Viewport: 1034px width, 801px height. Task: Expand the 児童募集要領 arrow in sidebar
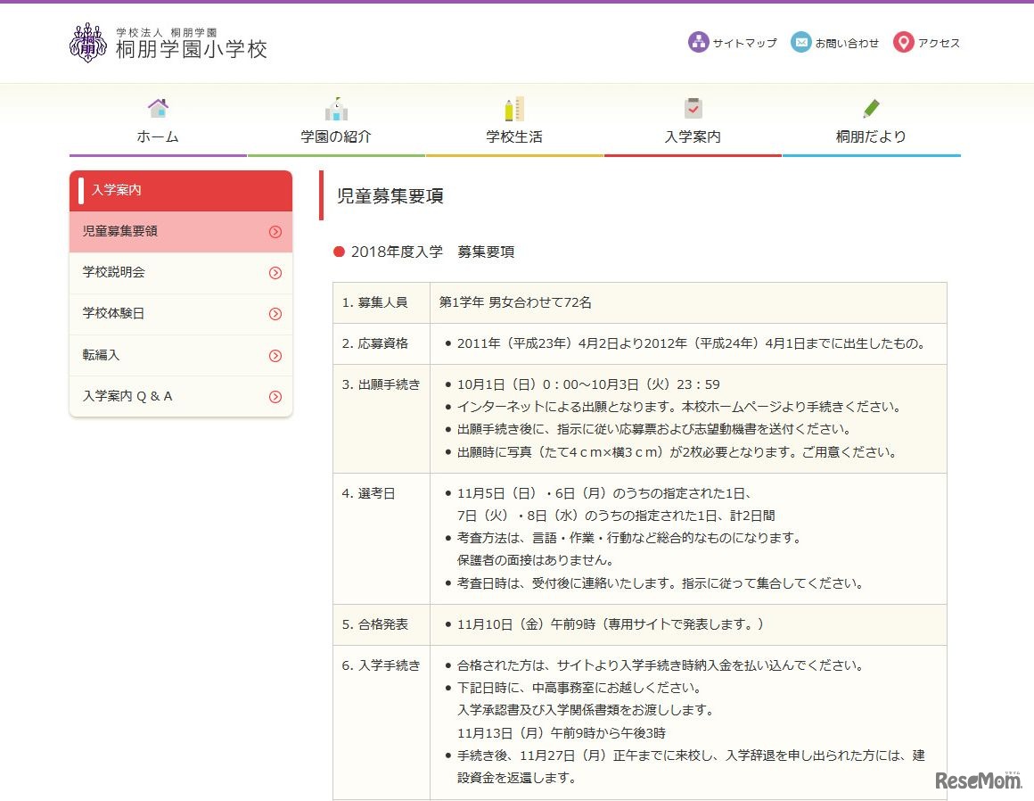coord(275,232)
